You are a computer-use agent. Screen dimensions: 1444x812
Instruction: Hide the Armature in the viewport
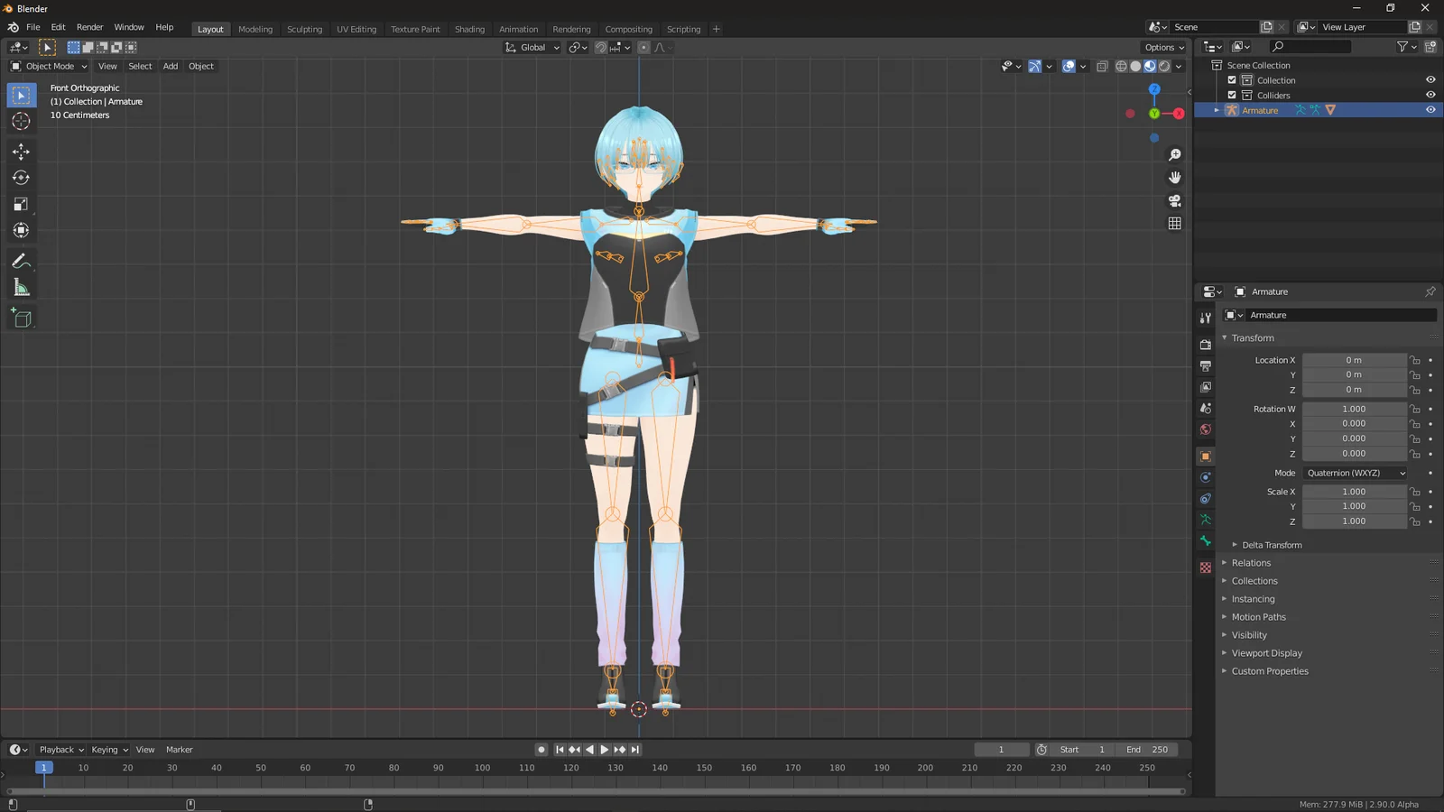click(1430, 109)
